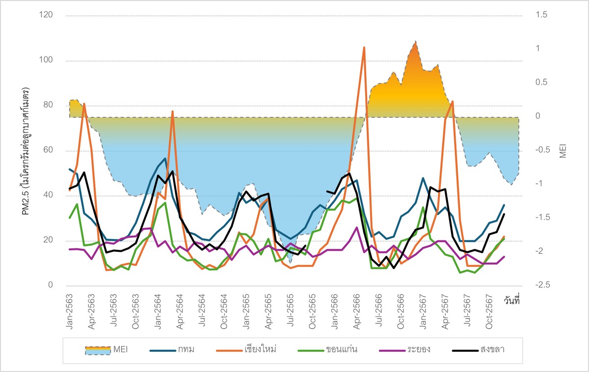Click the black สงขลา legend line
Screen dimensions: 589x372
tap(465, 350)
